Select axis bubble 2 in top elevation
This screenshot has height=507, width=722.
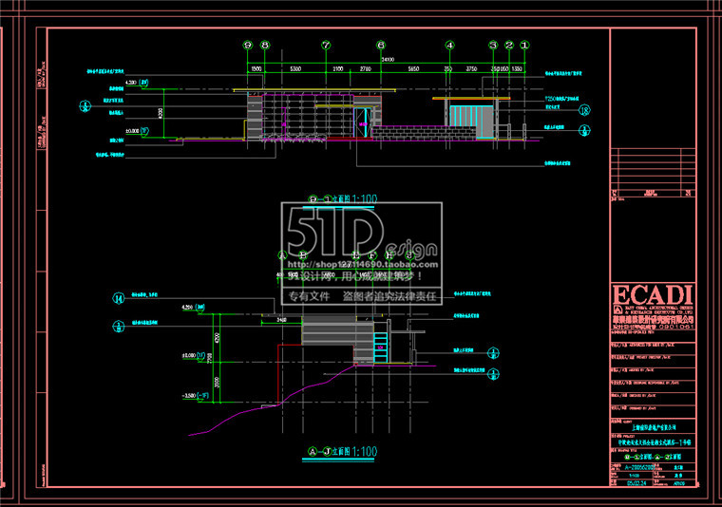point(509,45)
